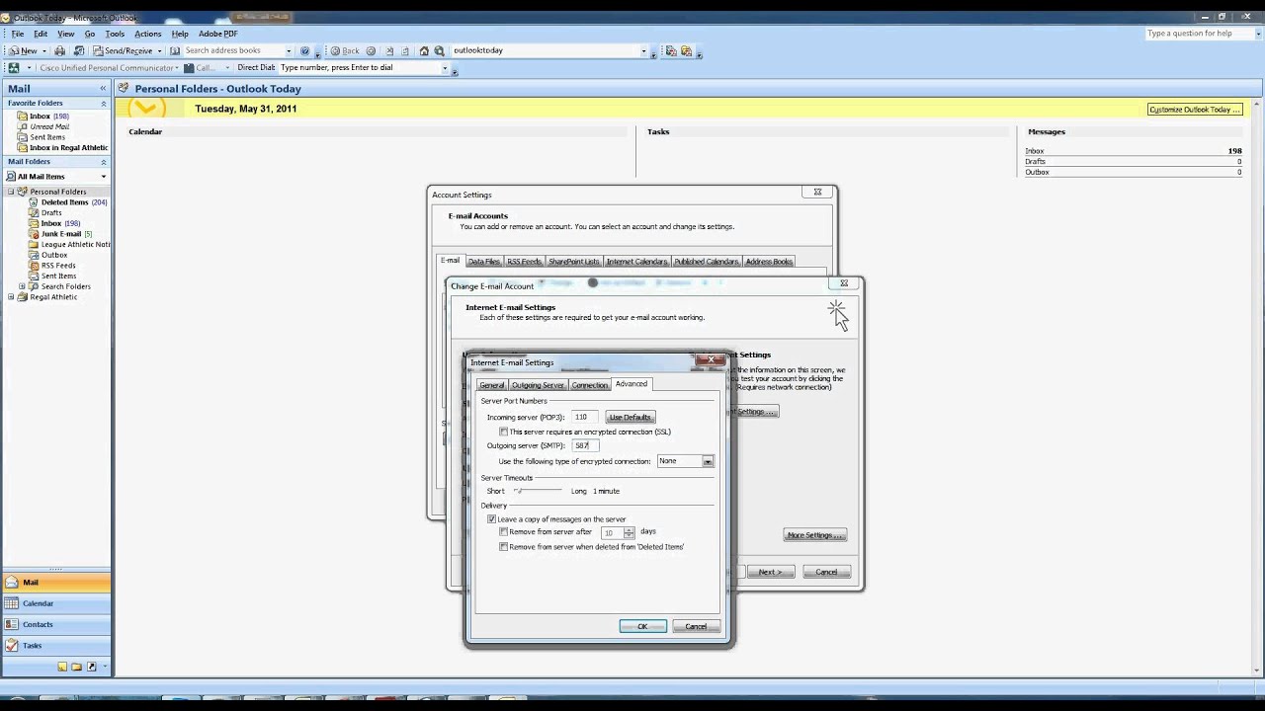This screenshot has height=711, width=1265.
Task: Click More Settings button in Change E-mail Account
Action: 815,535
